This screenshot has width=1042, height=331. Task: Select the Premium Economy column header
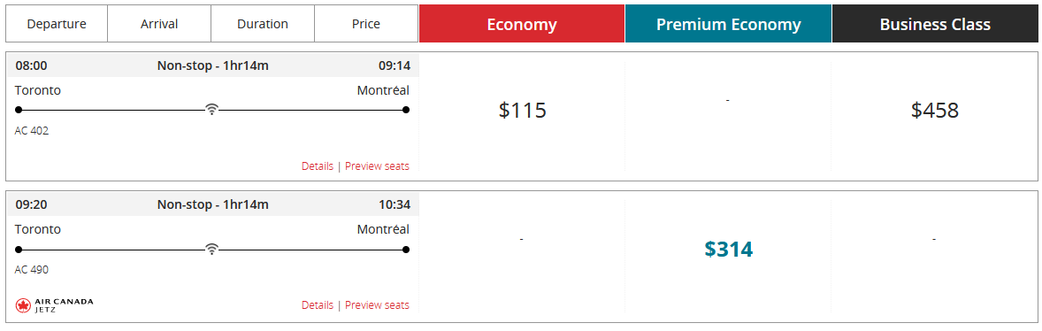tap(728, 24)
